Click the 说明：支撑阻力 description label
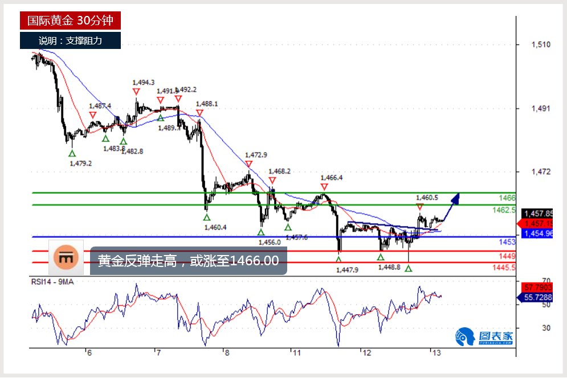 [x=70, y=40]
